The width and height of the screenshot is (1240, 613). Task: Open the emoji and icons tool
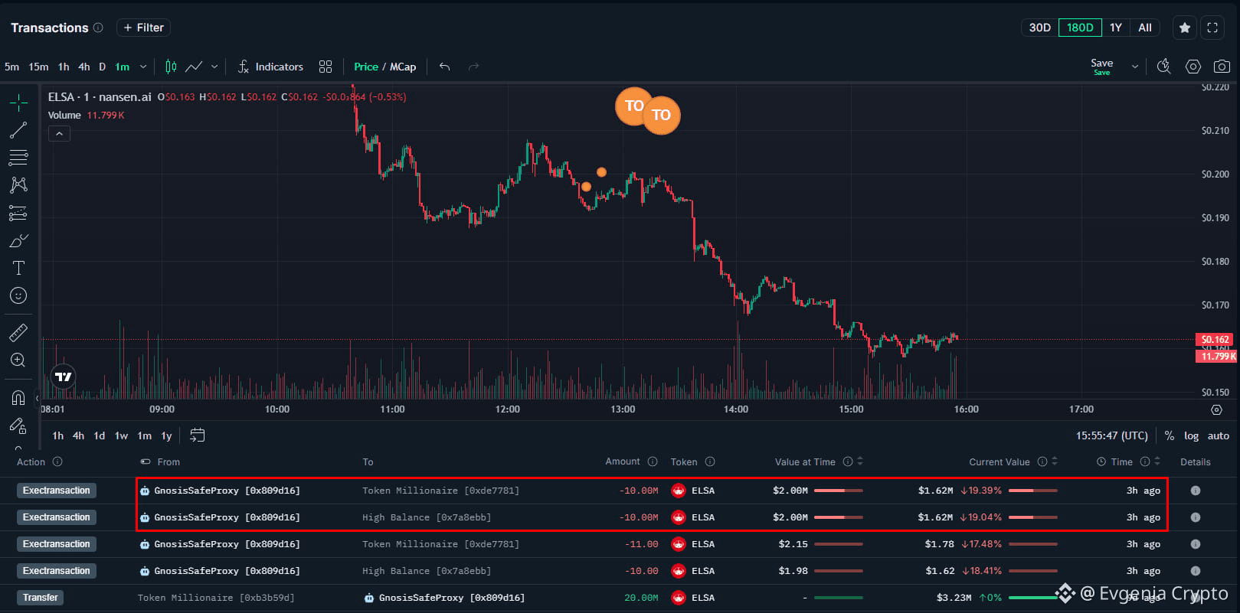18,295
